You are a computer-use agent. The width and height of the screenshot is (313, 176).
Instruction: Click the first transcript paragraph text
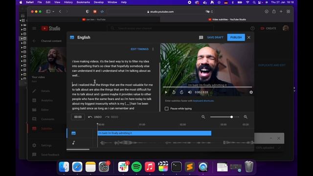coord(112,68)
